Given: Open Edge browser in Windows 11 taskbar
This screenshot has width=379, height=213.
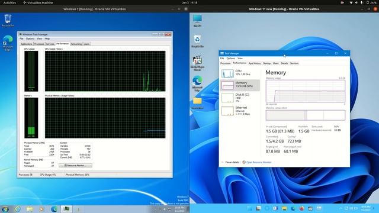Looking at the screenshot, I should tap(293, 208).
